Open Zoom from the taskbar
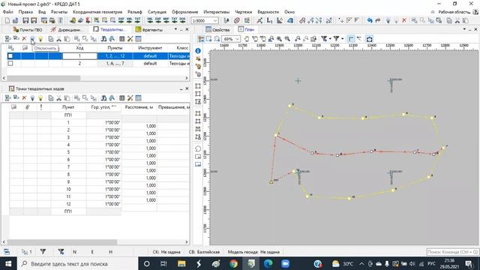This screenshot has width=480, height=270. pyautogui.click(x=285, y=263)
